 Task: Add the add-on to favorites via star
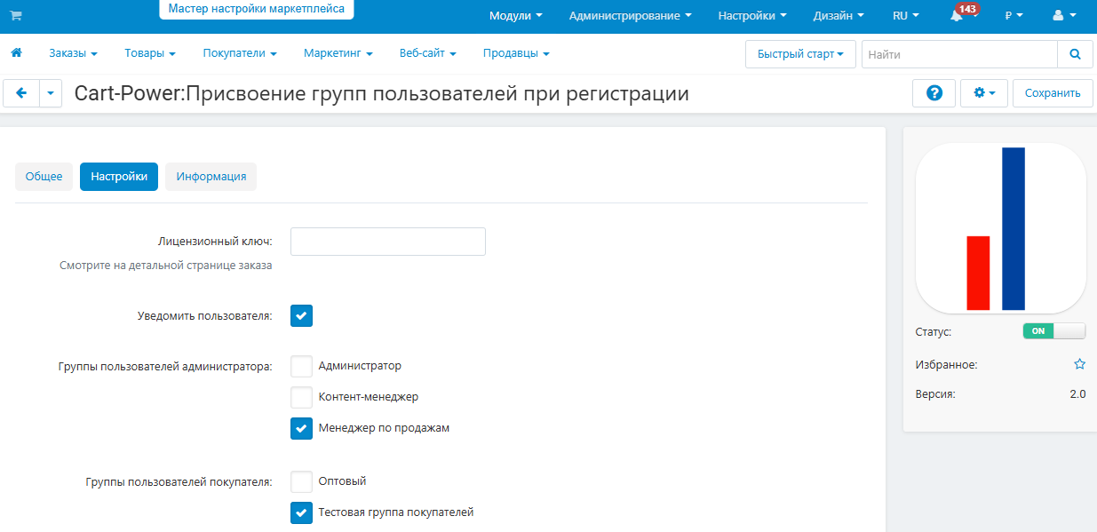pos(1079,364)
